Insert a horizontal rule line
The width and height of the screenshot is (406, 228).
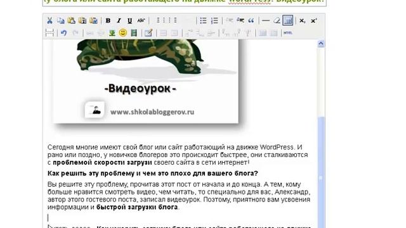266,20
